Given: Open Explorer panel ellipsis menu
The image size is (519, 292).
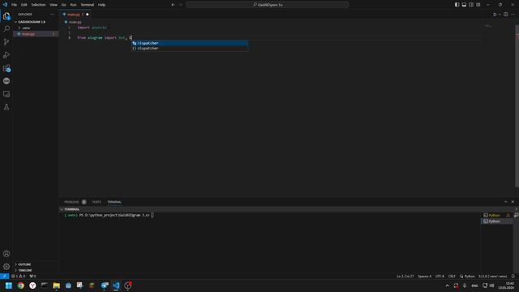Looking at the screenshot, I should tap(52, 15).
